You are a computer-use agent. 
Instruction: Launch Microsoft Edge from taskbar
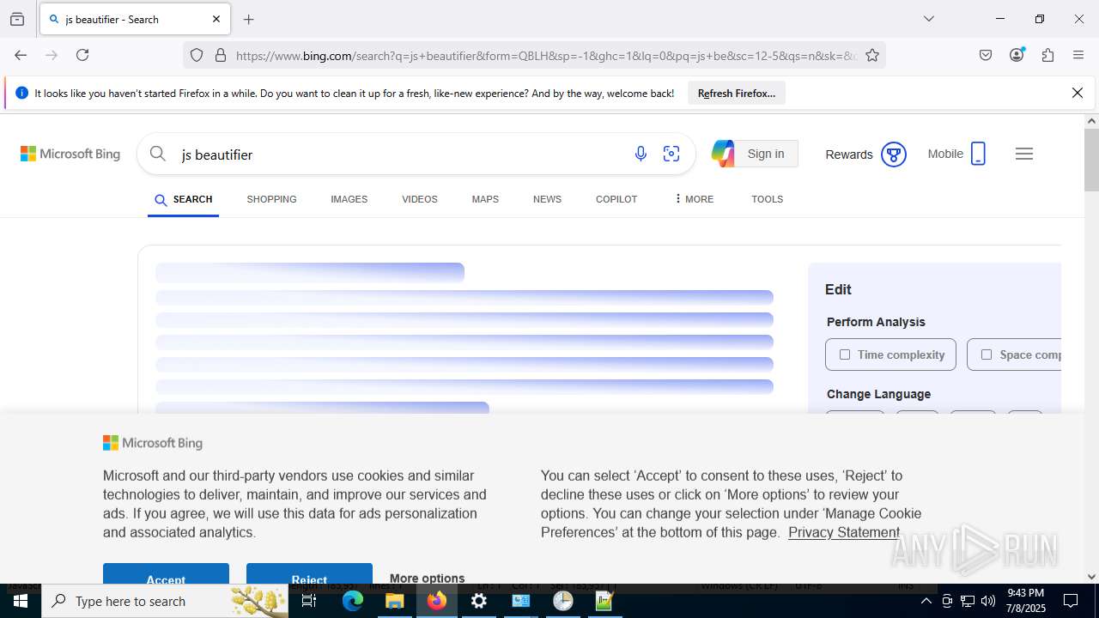[x=353, y=601]
